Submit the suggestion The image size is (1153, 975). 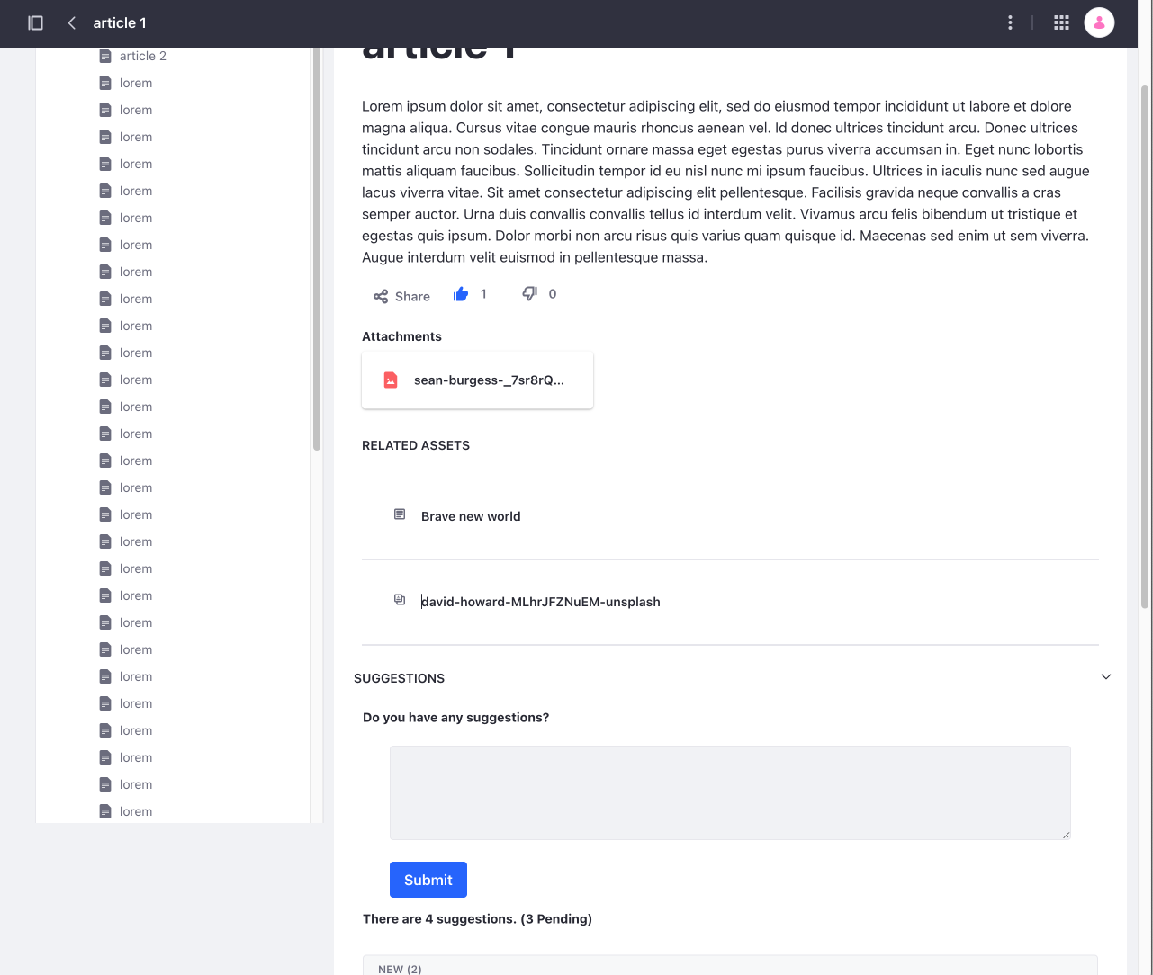coord(428,880)
